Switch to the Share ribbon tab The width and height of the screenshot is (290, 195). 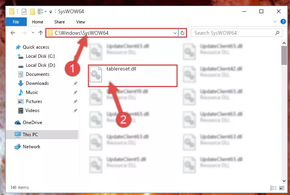click(x=59, y=22)
